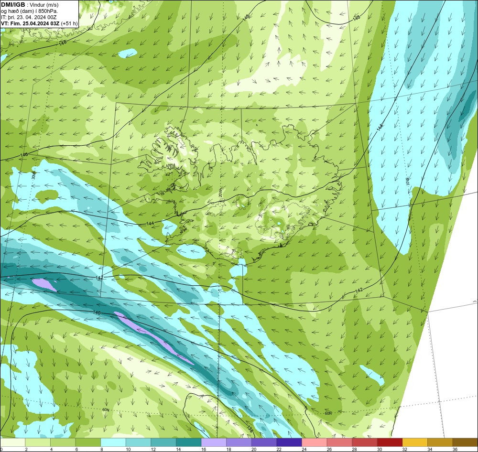This screenshot has height=452, width=478.
Task: Click the 6–8 m/s darker green legend swatch
Action: pos(88,442)
